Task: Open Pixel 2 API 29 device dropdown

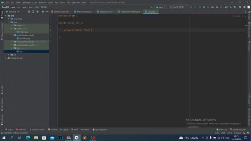Action: 178,7
